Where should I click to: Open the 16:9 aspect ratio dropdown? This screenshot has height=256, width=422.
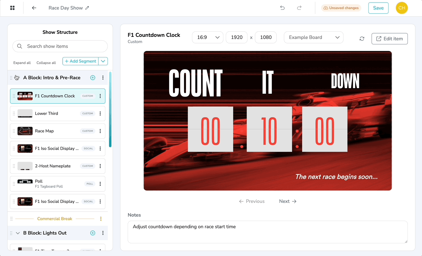pos(208,37)
